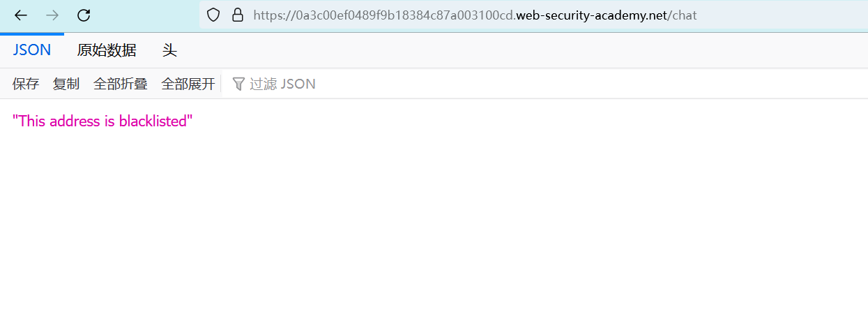The height and width of the screenshot is (335, 868).
Task: Click the funnel filter icon
Action: point(238,84)
